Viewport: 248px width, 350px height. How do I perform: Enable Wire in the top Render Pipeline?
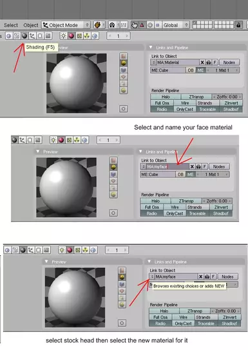(185, 103)
